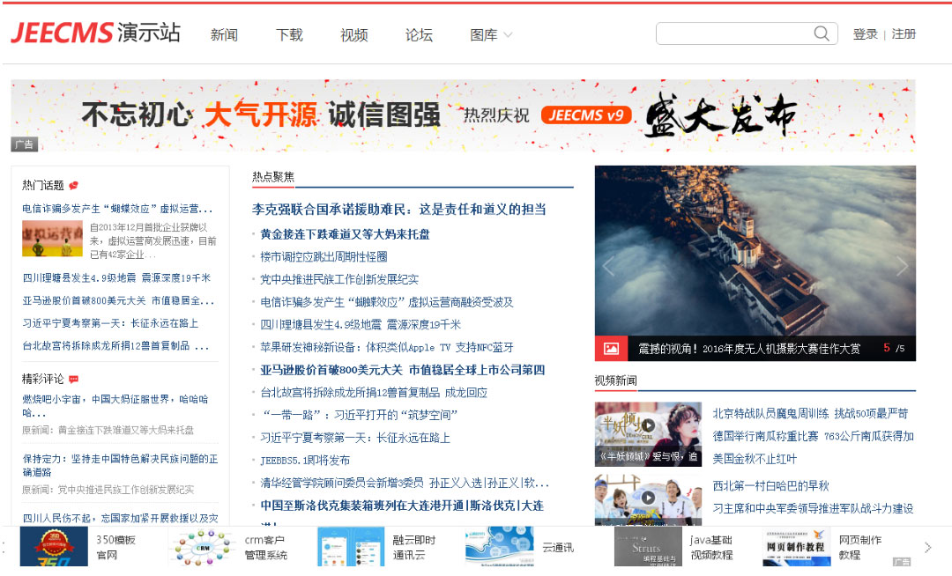The height and width of the screenshot is (576, 952).
Task: Click the search magnifier icon
Action: (821, 34)
